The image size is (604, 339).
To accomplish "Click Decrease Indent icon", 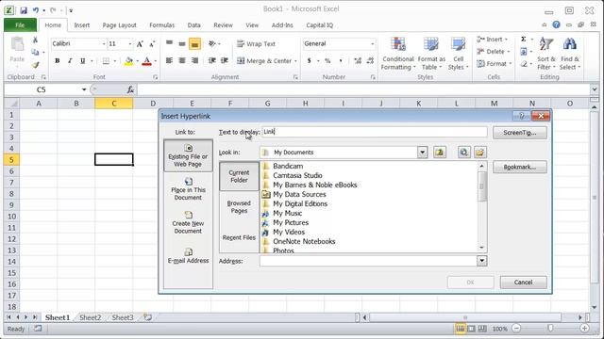I will click(211, 60).
